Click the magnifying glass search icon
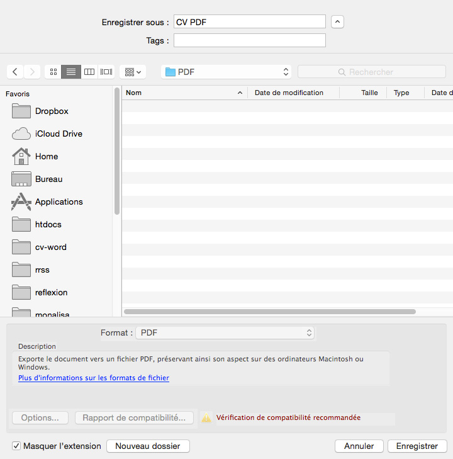453x459 pixels. click(x=342, y=72)
